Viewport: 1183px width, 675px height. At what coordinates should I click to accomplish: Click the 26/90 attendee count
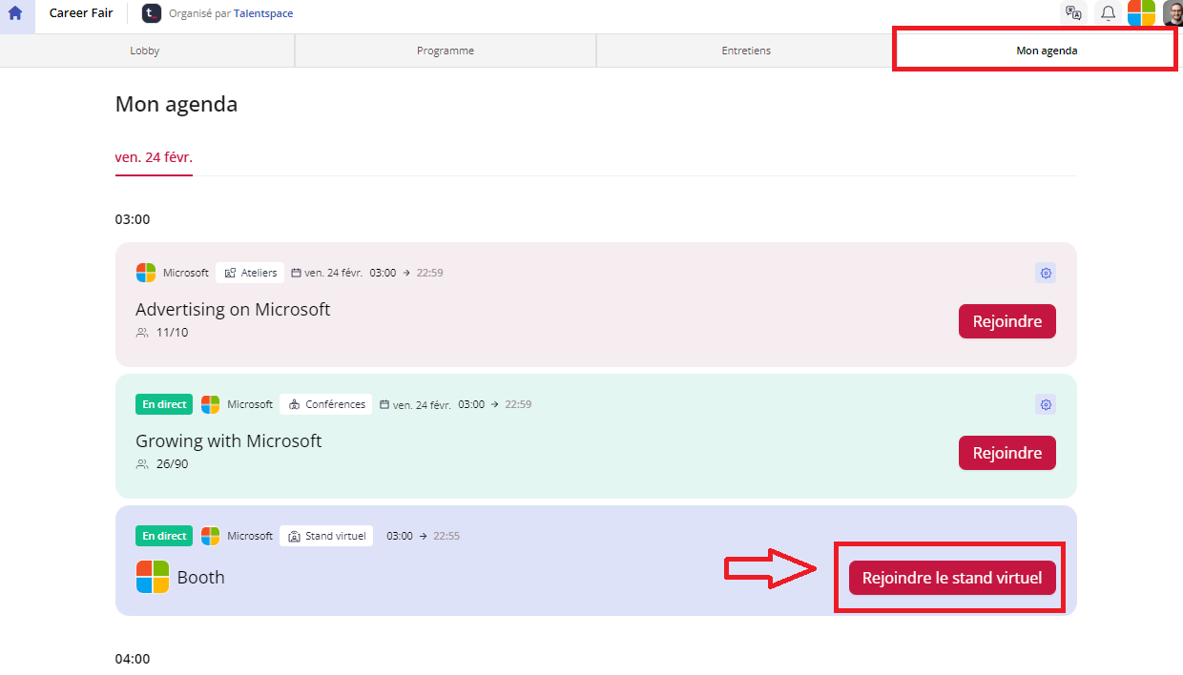coord(173,464)
